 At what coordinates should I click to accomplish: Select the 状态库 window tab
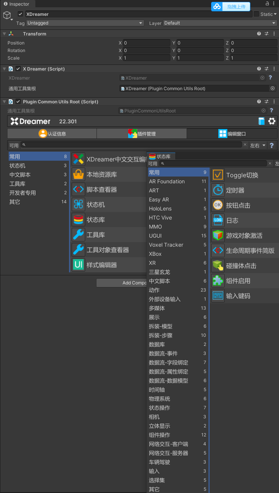[161, 156]
